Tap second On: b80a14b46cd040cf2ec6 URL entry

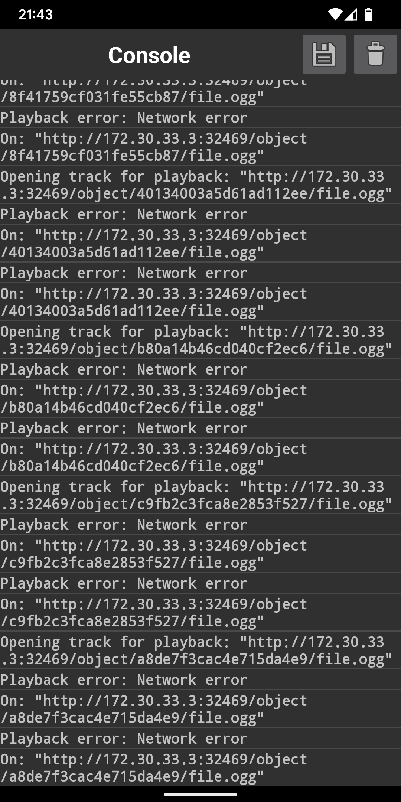[153, 457]
